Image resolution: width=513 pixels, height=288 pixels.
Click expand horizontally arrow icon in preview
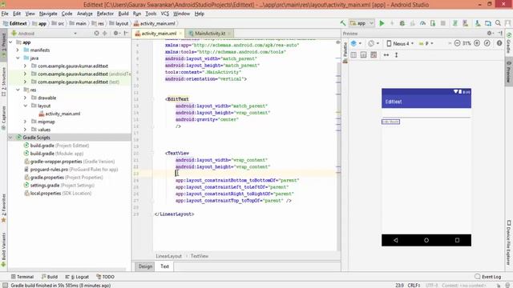386,55
